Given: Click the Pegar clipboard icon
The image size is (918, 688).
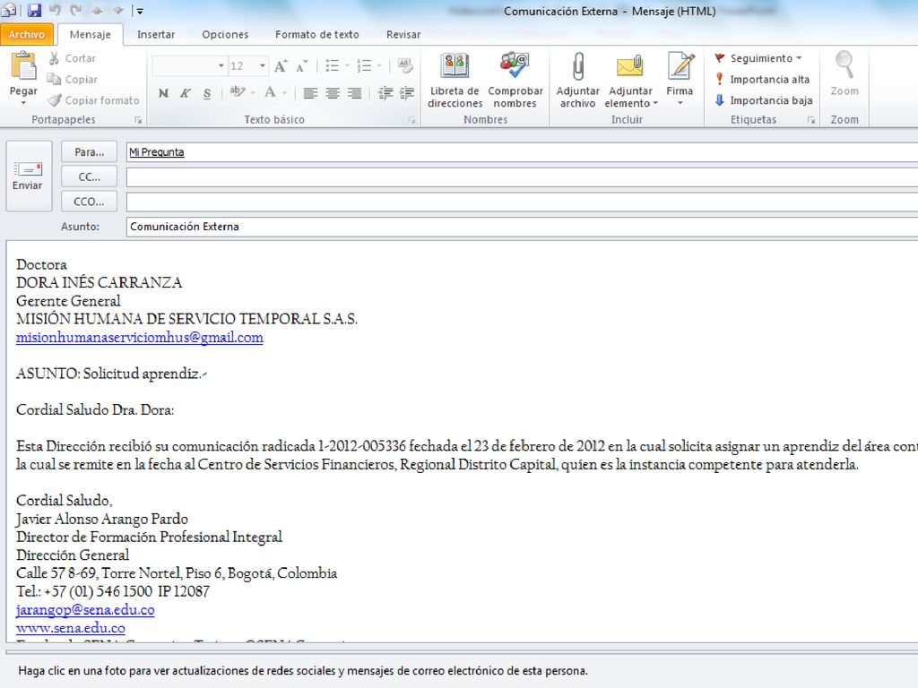Looking at the screenshot, I should [x=23, y=66].
